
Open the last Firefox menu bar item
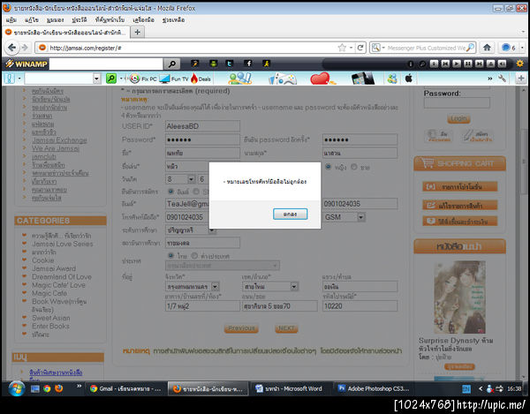click(173, 20)
